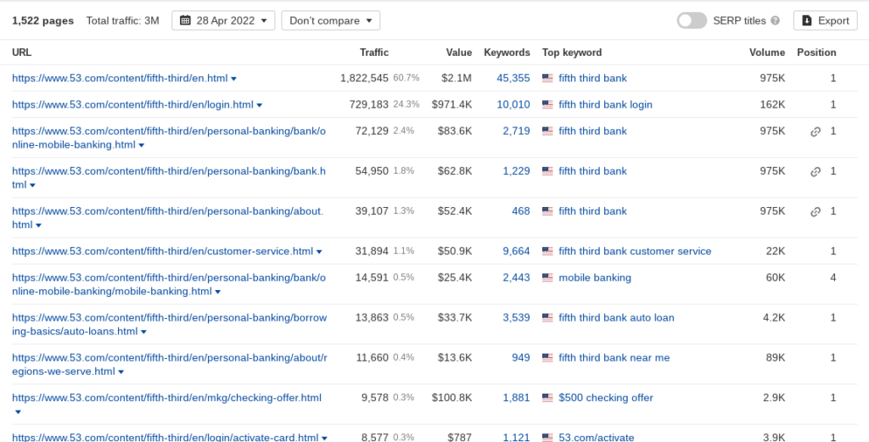Expand arrow next to online-mobile-banking.html URL

tap(142, 146)
